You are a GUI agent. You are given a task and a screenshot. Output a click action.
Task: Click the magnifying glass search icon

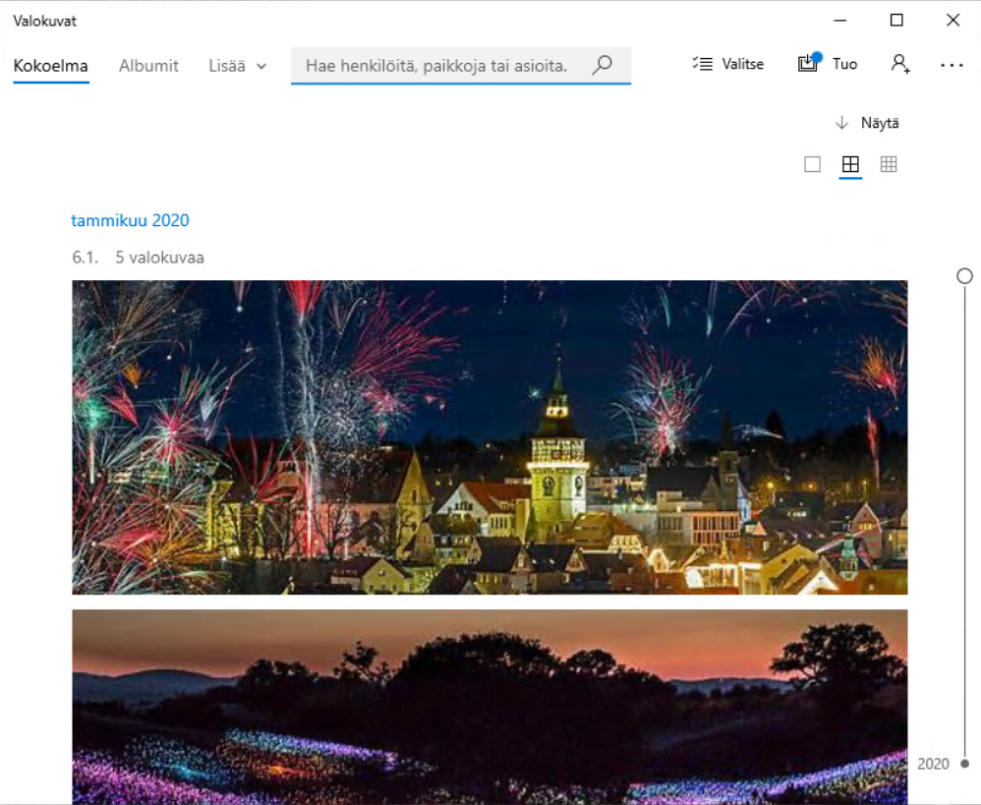pyautogui.click(x=602, y=65)
